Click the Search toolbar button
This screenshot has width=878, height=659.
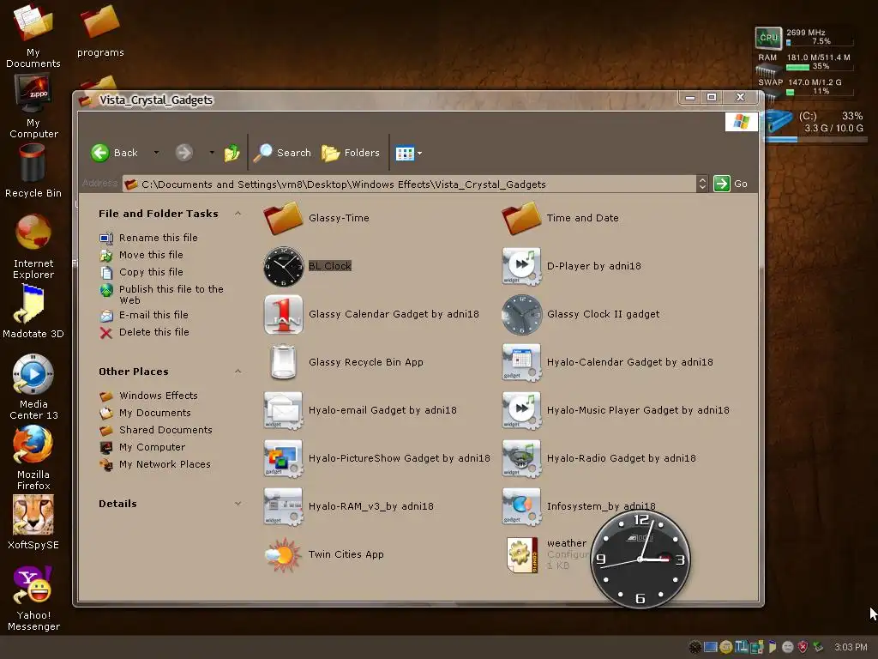(281, 153)
